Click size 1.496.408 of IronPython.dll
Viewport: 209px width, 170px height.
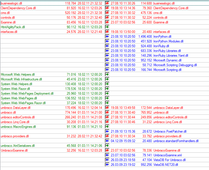[145, 37]
